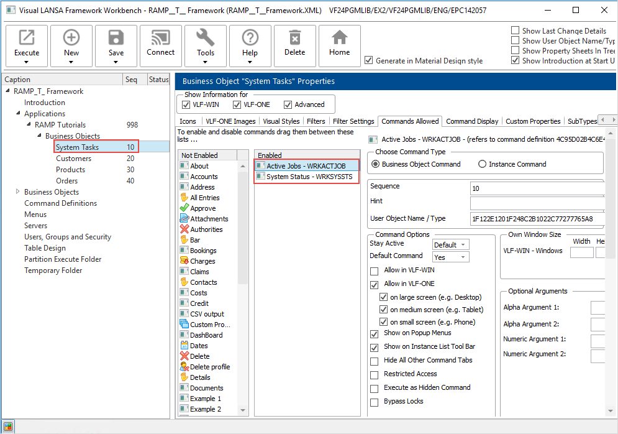Click the Hint input field
The width and height of the screenshot is (618, 434).
point(537,202)
